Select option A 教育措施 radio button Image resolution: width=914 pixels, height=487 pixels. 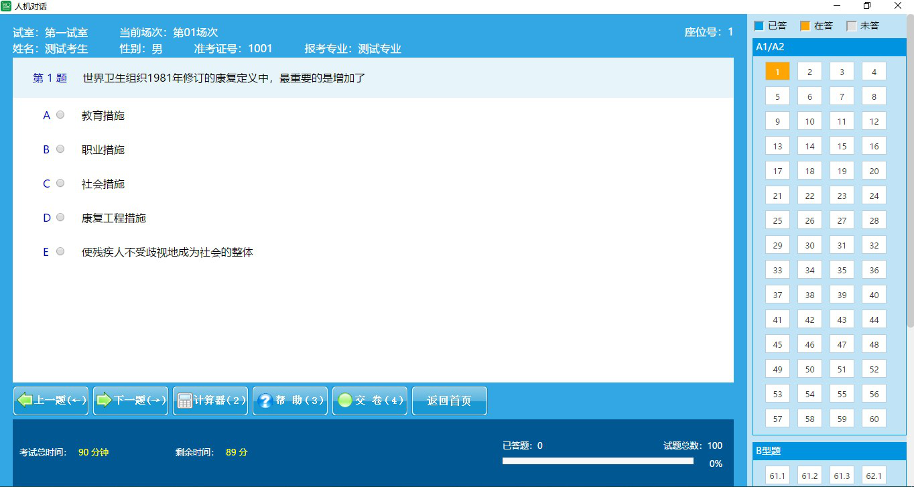pos(60,115)
